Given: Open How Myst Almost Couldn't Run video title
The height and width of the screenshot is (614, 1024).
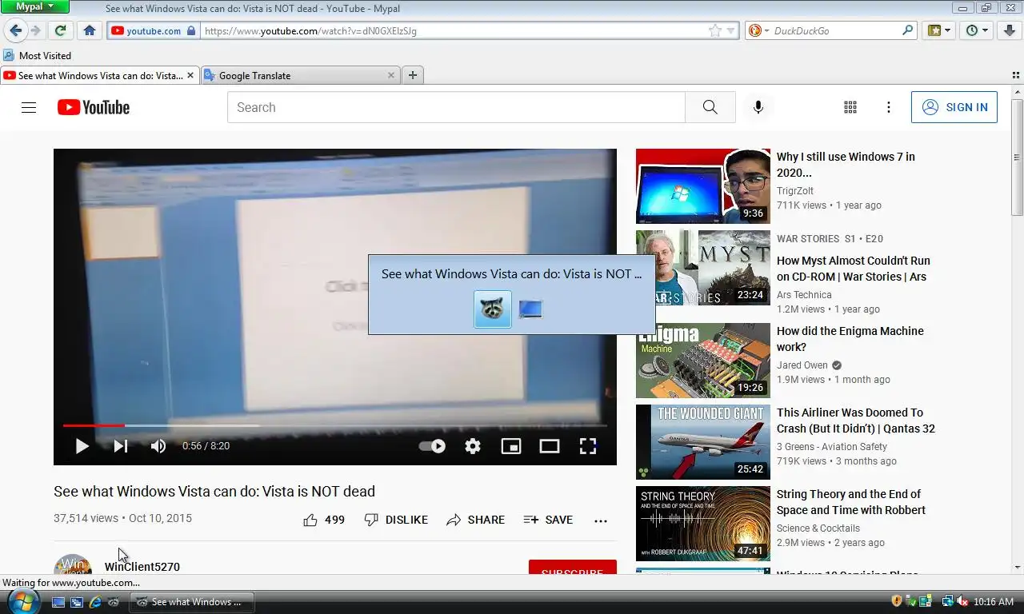Looking at the screenshot, I should [854, 269].
